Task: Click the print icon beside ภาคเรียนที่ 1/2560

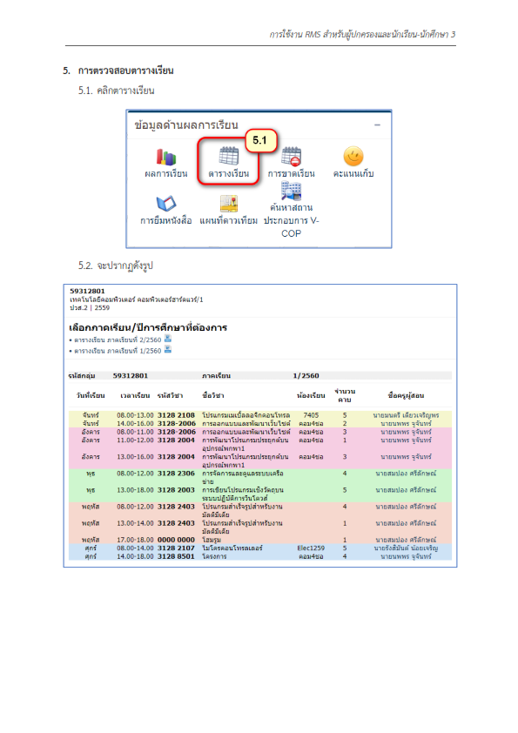Action: tap(168, 350)
